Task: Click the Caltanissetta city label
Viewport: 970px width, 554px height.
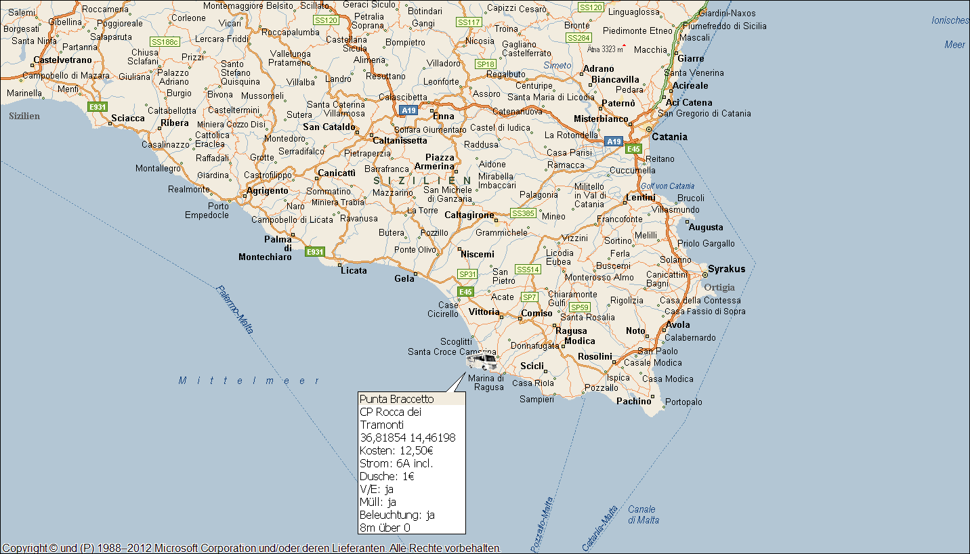Action: point(400,140)
